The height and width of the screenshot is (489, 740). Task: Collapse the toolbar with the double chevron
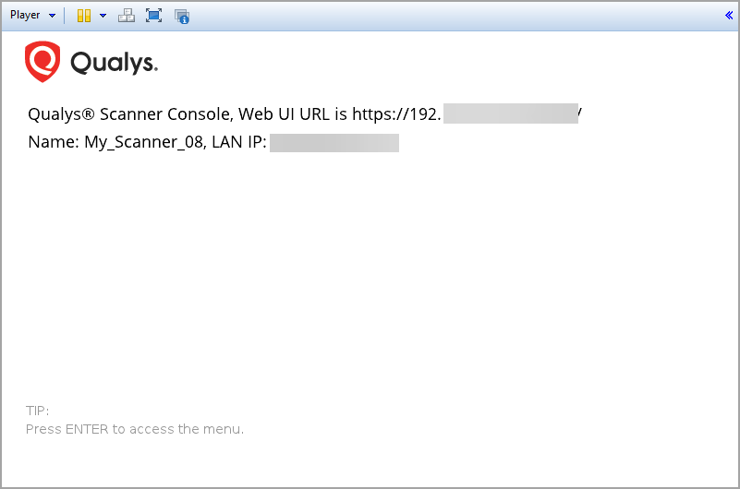pos(729,15)
